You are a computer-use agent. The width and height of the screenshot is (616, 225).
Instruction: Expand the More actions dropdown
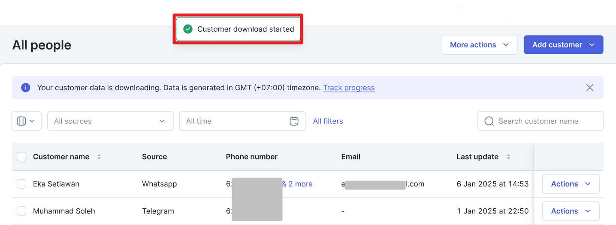[x=479, y=45]
